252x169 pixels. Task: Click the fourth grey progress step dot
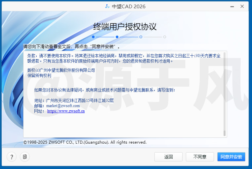(165, 37)
